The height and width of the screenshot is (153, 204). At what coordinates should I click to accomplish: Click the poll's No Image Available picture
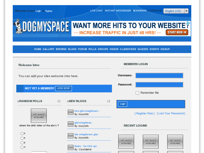tap(39, 116)
